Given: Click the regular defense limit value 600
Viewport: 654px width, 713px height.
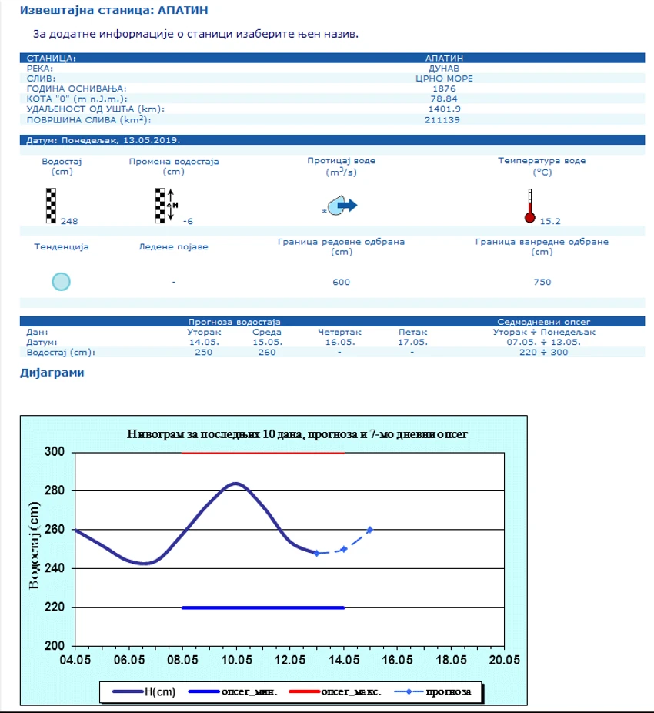Looking at the screenshot, I should coord(342,282).
